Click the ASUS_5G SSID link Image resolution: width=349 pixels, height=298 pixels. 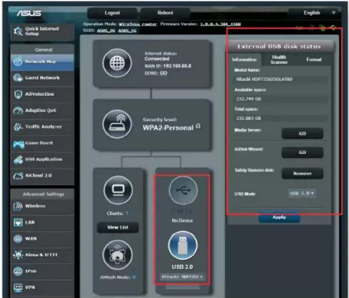[x=127, y=30]
